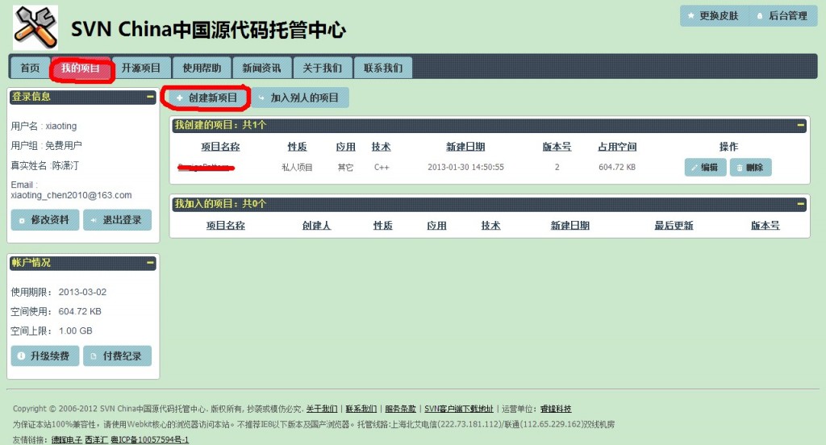Open the redacted project name link
The height and width of the screenshot is (445, 826).
coord(206,168)
